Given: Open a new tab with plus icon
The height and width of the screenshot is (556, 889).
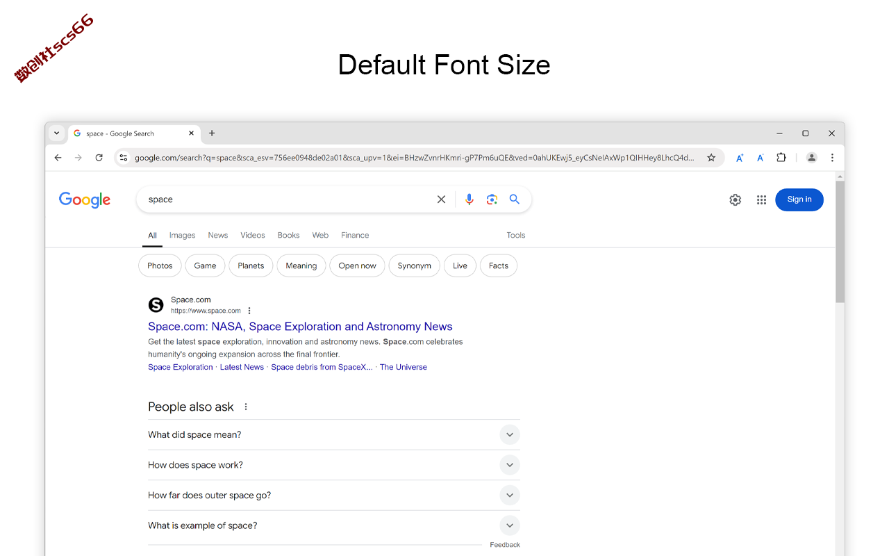Looking at the screenshot, I should [212, 133].
